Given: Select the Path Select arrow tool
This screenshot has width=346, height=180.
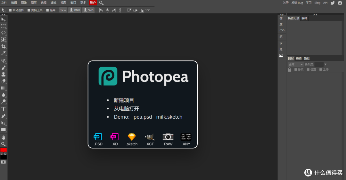Looking at the screenshot, I should (3, 123).
